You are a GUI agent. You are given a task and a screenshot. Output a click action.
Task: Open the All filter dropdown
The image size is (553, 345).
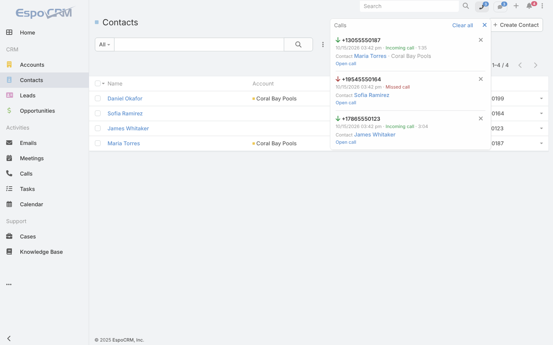pyautogui.click(x=104, y=44)
